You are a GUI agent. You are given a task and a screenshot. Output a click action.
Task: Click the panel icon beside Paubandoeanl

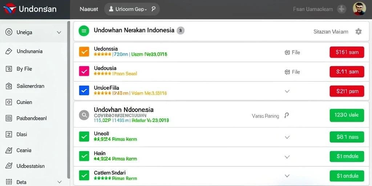9,118
